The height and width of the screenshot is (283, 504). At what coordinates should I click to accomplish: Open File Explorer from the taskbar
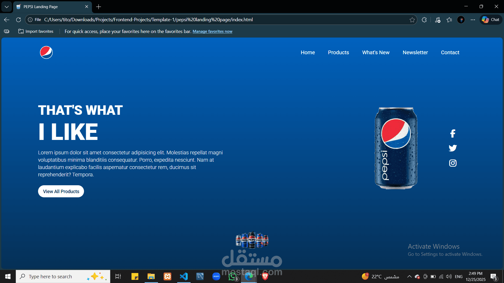[x=151, y=276]
